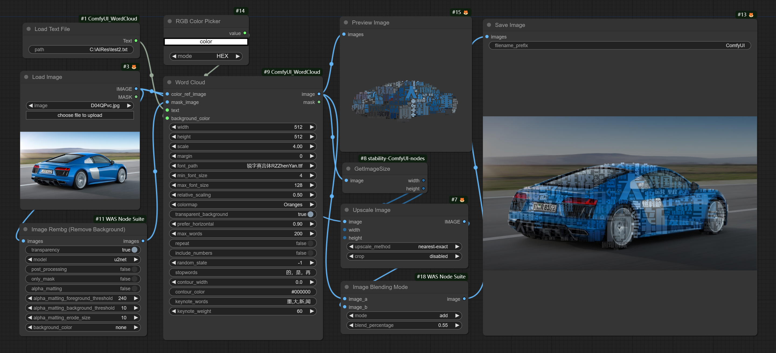Collapse the Preview Image node dot
This screenshot has height=353, width=776.
pos(346,22)
